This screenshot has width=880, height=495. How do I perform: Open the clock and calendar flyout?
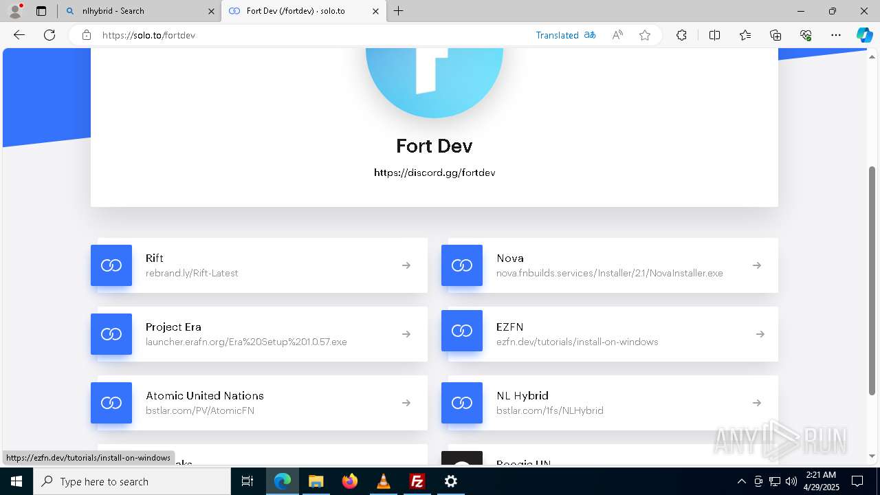tap(820, 481)
